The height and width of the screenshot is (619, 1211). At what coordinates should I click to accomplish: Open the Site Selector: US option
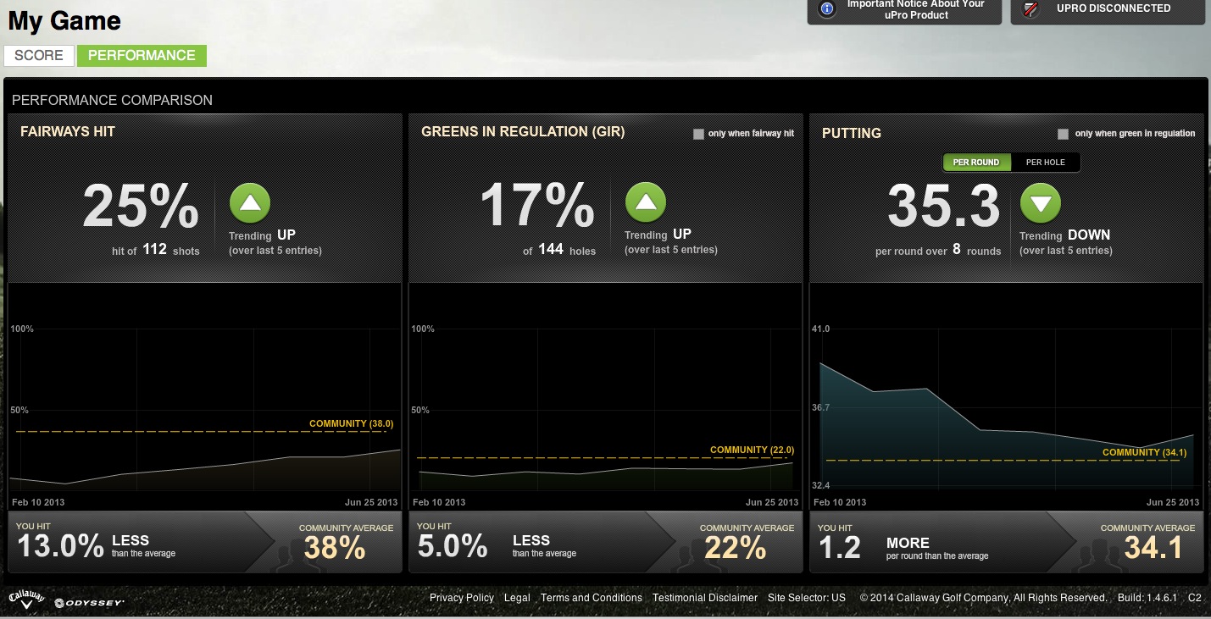(x=806, y=598)
